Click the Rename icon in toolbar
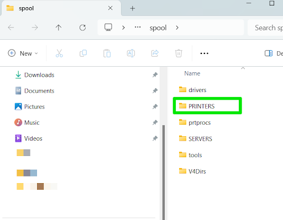Image resolution: width=283 pixels, height=220 pixels. tap(131, 53)
